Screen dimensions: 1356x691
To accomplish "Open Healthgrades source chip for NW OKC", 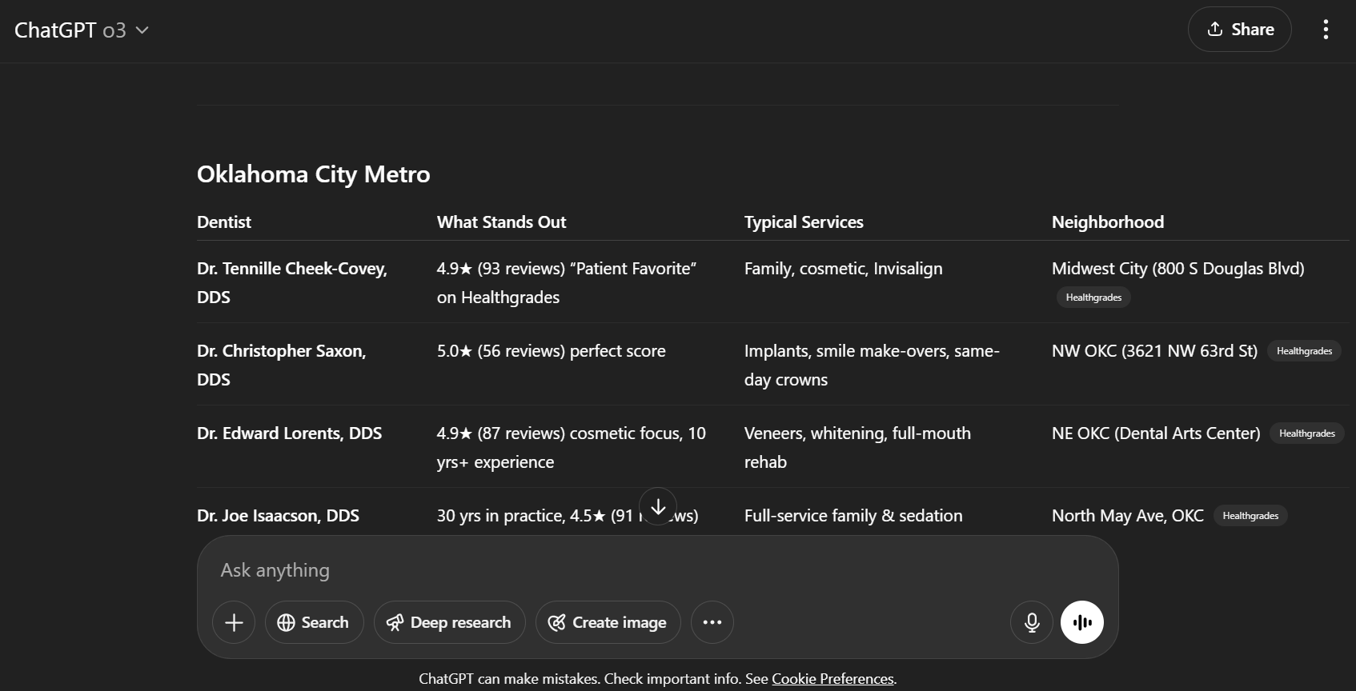I will coord(1304,351).
